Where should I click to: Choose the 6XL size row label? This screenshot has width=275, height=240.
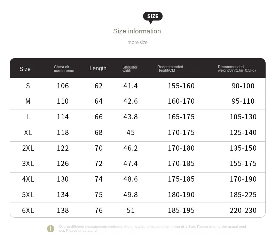coord(28,210)
